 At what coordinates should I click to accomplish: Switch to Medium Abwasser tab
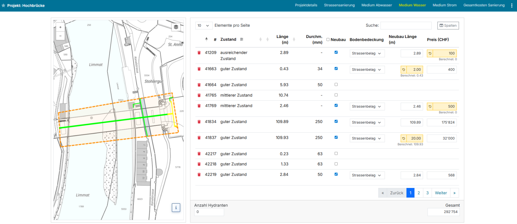point(377,5)
